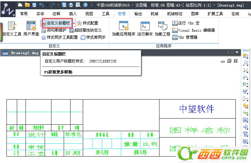Click 超级属性块定义
Viewport: 251px width, 163px height.
85,30
